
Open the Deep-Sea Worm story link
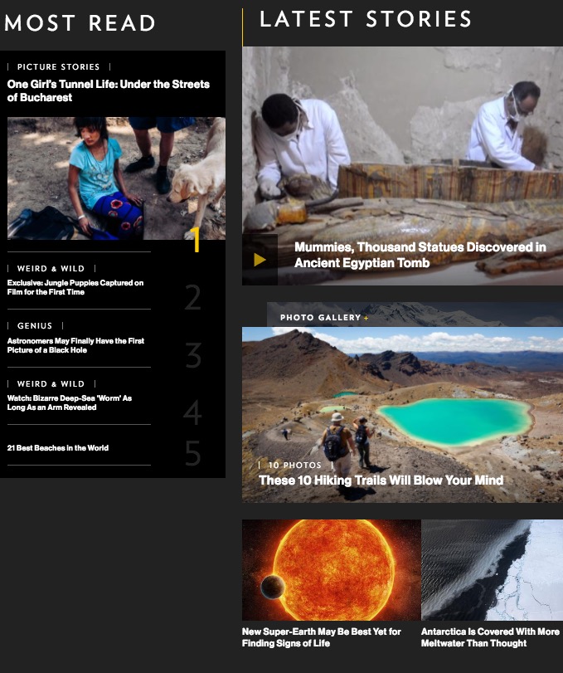coord(70,402)
